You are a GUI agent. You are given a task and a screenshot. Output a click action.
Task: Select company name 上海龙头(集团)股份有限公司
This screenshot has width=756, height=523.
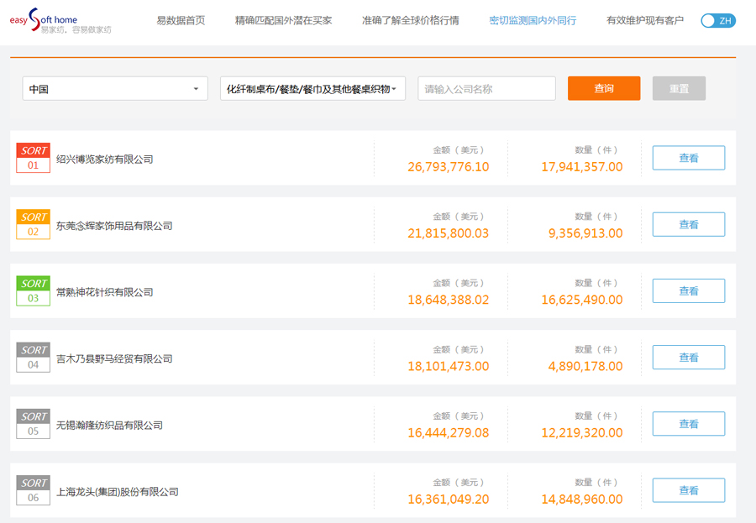click(x=118, y=492)
